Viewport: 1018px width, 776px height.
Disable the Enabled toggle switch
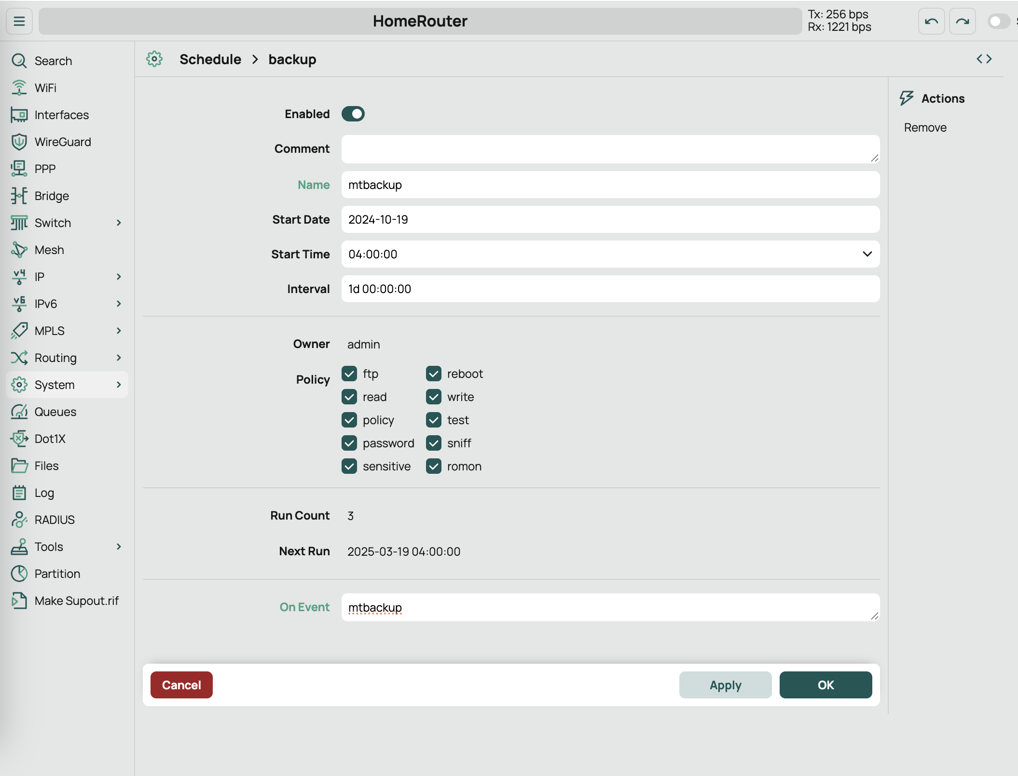pos(353,114)
